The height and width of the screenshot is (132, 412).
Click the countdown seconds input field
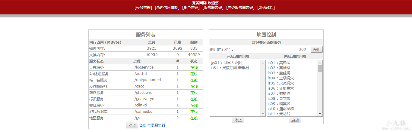point(302,49)
